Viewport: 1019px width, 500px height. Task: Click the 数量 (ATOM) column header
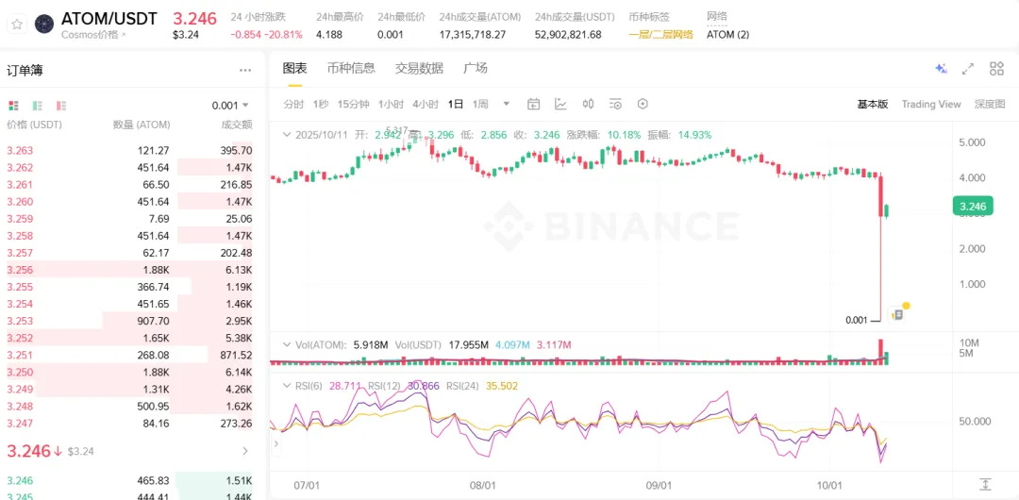[141, 125]
